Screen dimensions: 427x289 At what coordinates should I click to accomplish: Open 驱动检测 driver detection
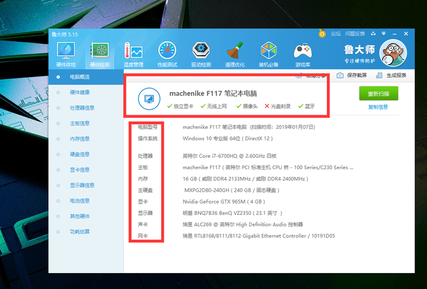tap(201, 55)
